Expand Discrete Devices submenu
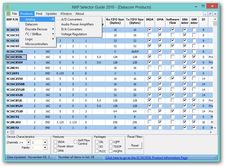This screenshot has width=225, height=167. pyautogui.click(x=37, y=29)
